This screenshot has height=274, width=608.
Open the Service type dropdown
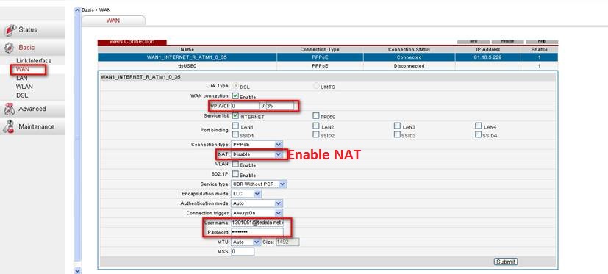[259, 184]
